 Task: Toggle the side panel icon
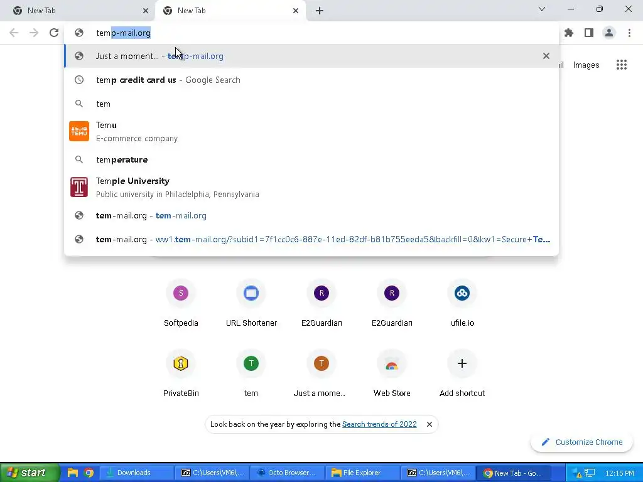point(589,33)
